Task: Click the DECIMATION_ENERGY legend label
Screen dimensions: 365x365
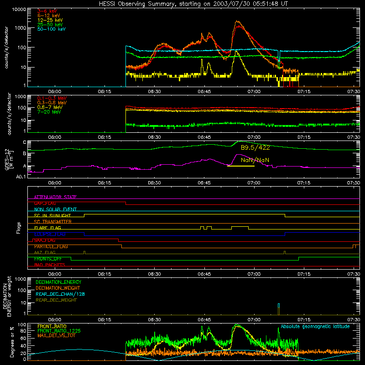Action: point(58,282)
